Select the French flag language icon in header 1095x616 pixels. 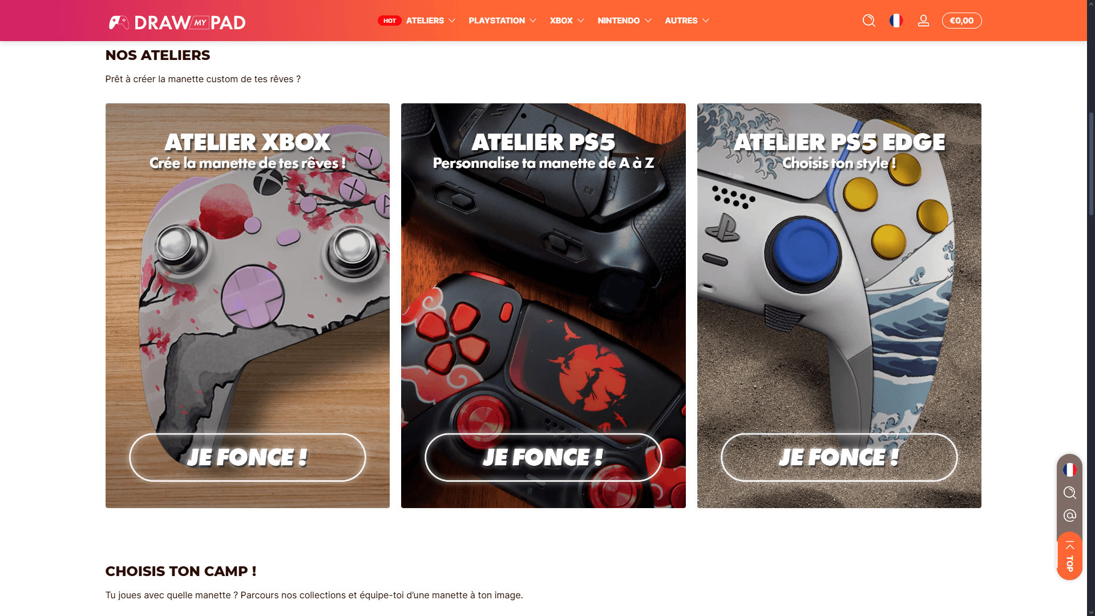(x=896, y=21)
